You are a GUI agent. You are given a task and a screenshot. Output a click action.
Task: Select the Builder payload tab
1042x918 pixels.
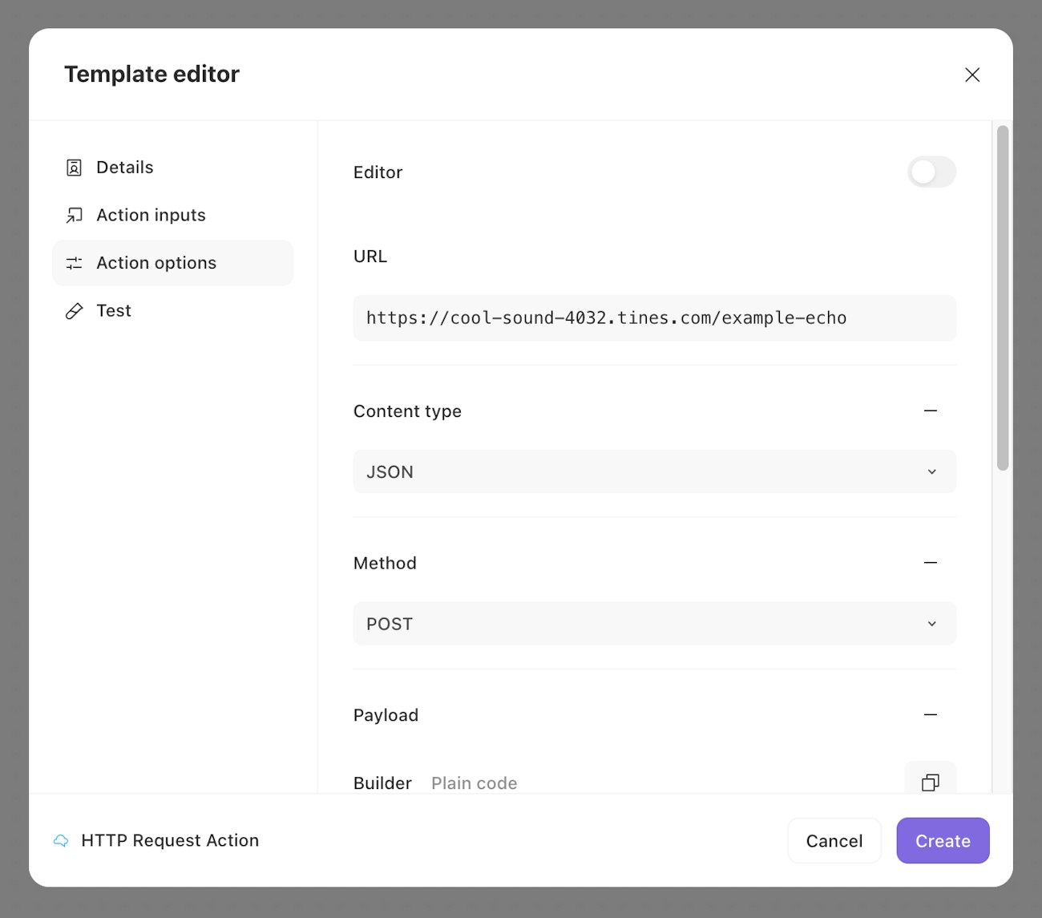pyautogui.click(x=382, y=783)
